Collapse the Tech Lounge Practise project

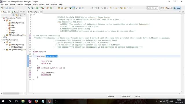point(2,18)
